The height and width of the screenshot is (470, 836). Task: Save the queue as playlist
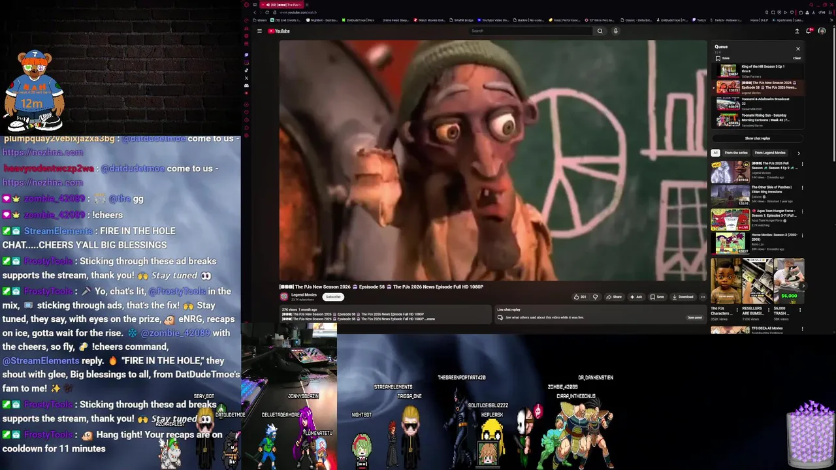(722, 58)
